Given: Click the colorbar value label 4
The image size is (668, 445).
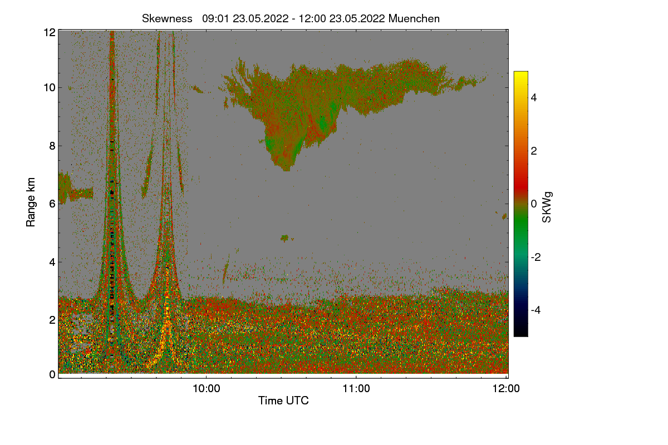Looking at the screenshot, I should [x=534, y=97].
